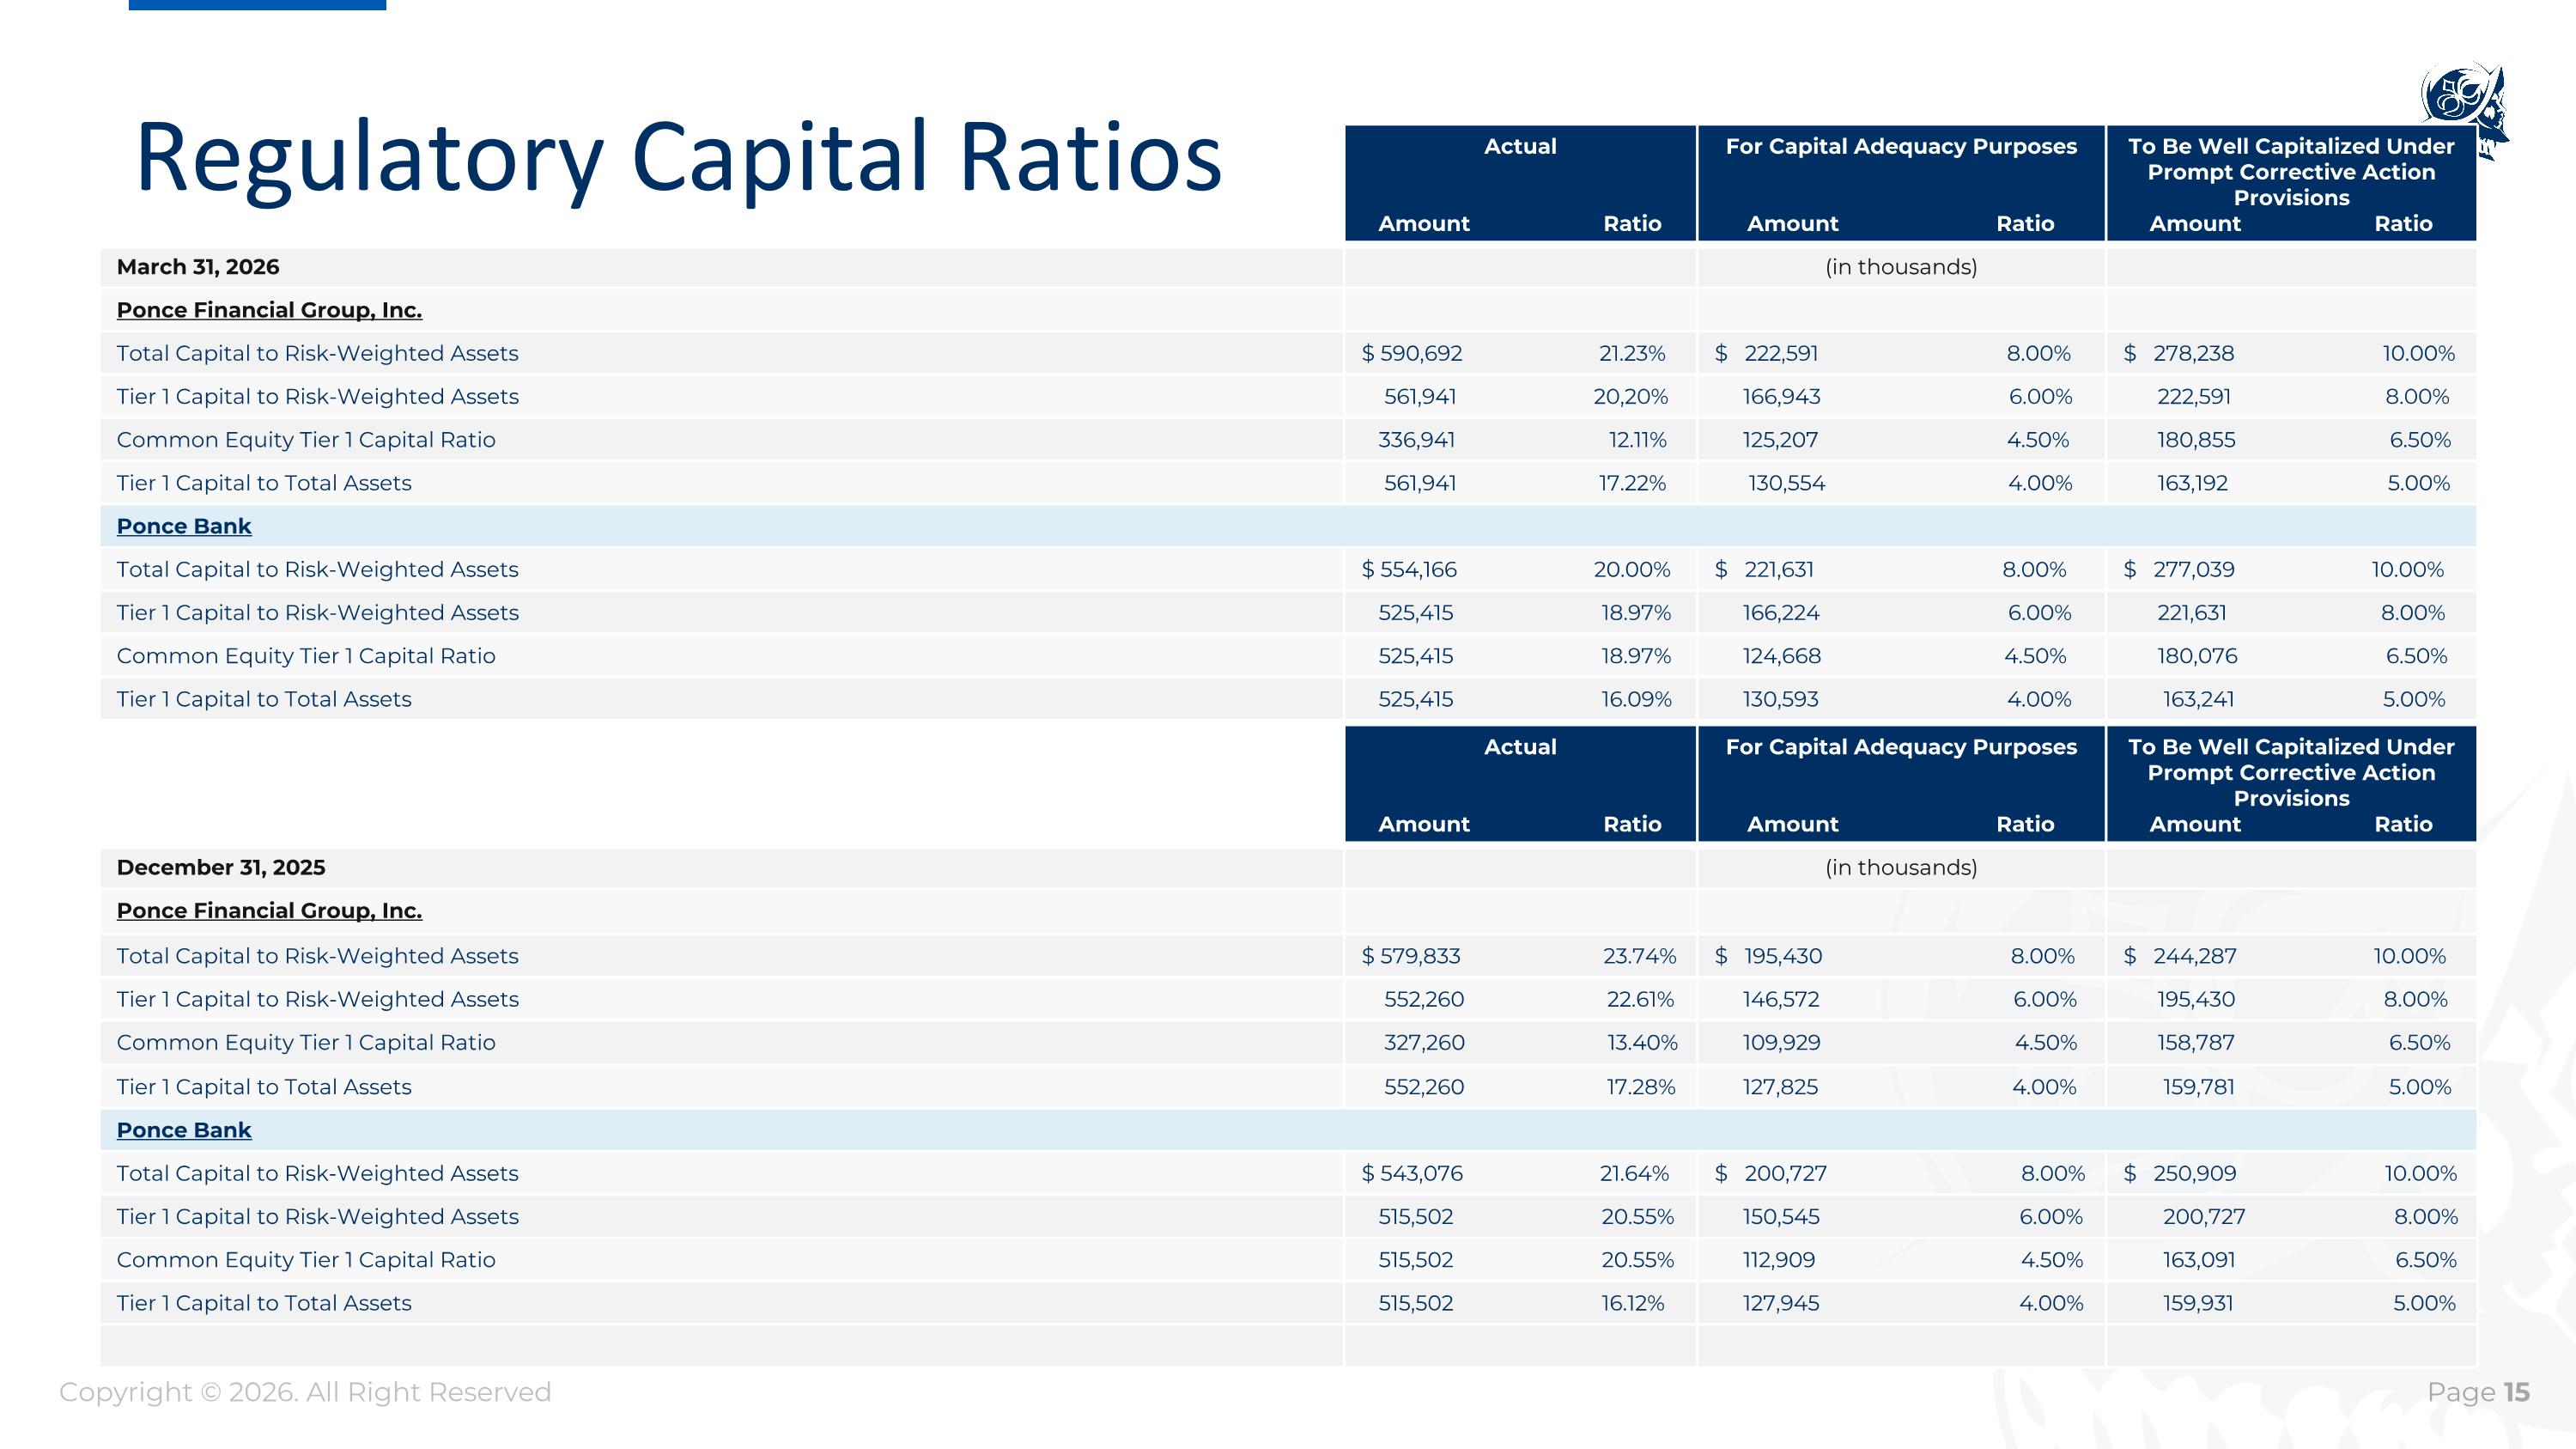Click the 'Copyright © 2026. All Right Reserved' footer

305,1392
